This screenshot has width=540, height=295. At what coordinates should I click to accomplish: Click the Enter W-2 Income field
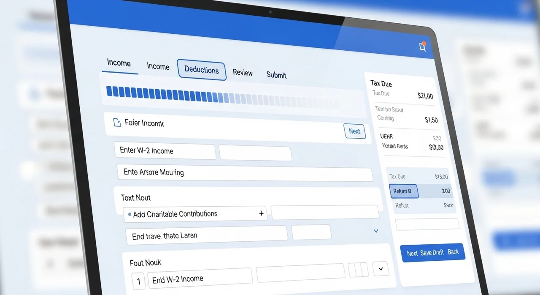coord(165,151)
